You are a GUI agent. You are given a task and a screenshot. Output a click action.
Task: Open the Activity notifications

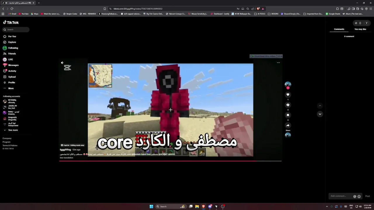[x=10, y=71]
